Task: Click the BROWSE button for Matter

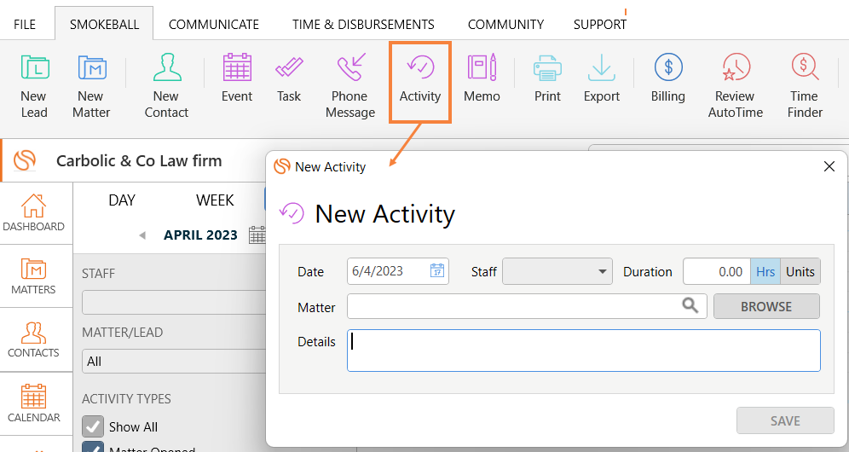Action: click(766, 306)
